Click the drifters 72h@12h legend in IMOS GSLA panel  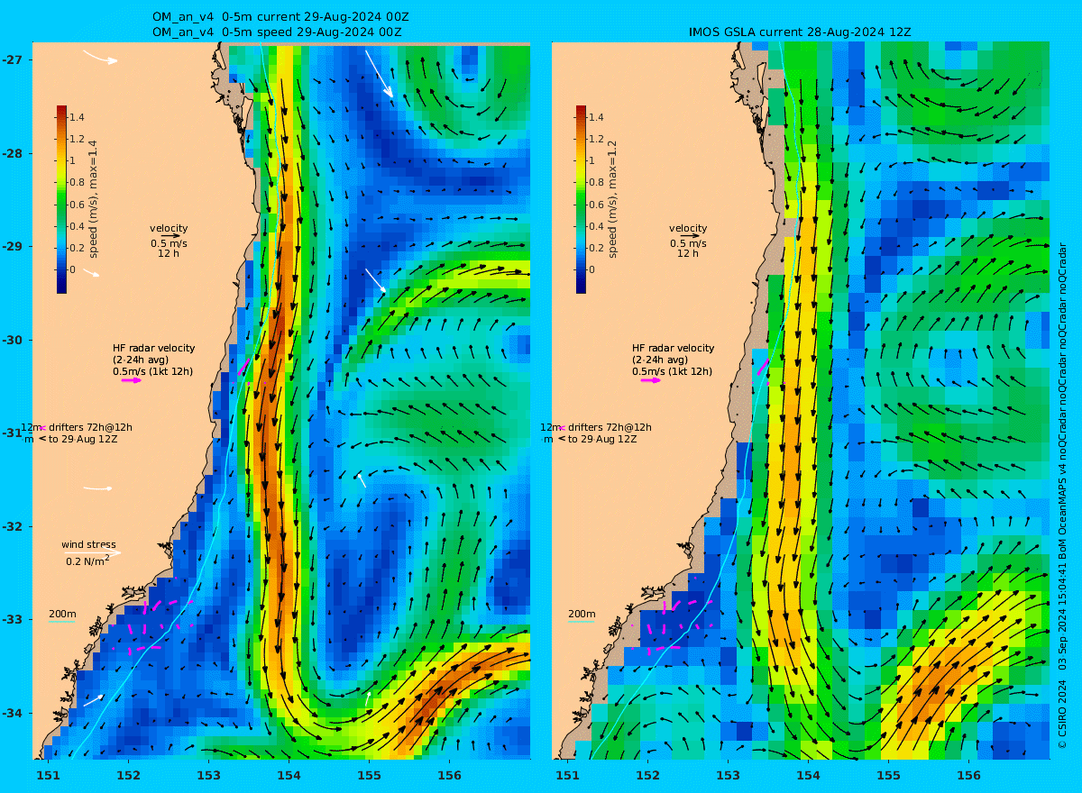[x=596, y=427]
